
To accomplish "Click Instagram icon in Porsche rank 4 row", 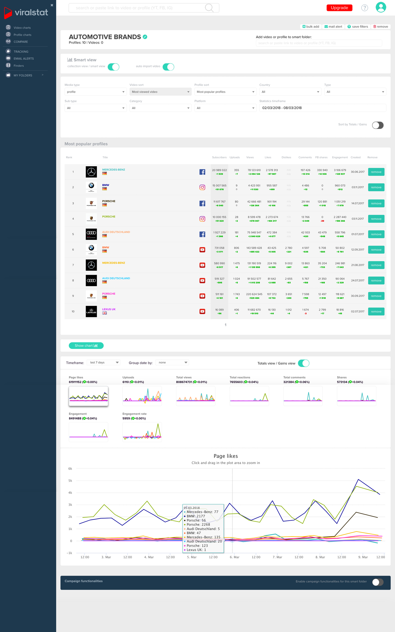I will point(202,219).
